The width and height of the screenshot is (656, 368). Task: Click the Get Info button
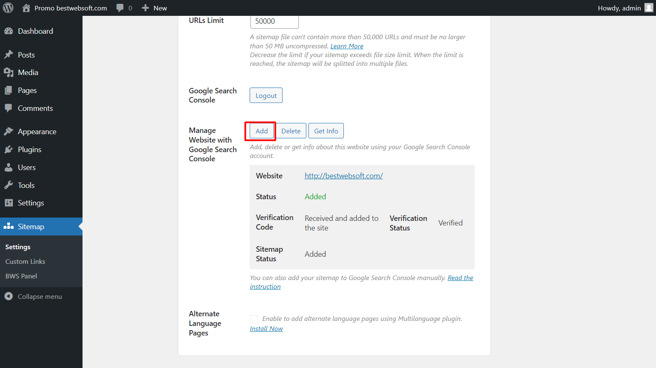326,131
